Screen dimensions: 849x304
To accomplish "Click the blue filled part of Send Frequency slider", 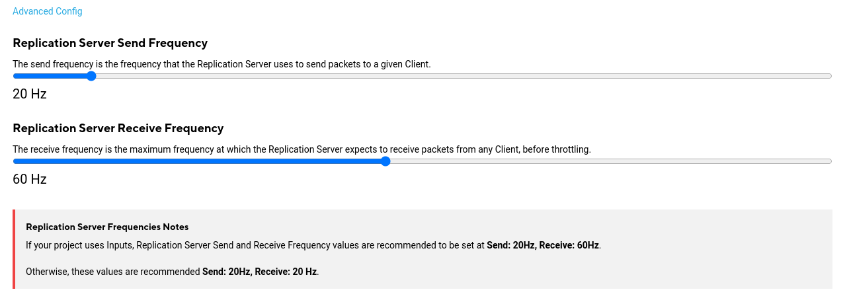I will 50,76.
